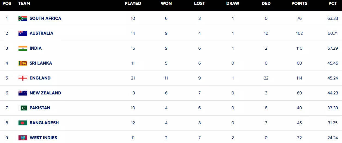Viewport: 342px width, 143px height.
Task: Open the SOUTH AFRICA team link
Action: coord(45,18)
